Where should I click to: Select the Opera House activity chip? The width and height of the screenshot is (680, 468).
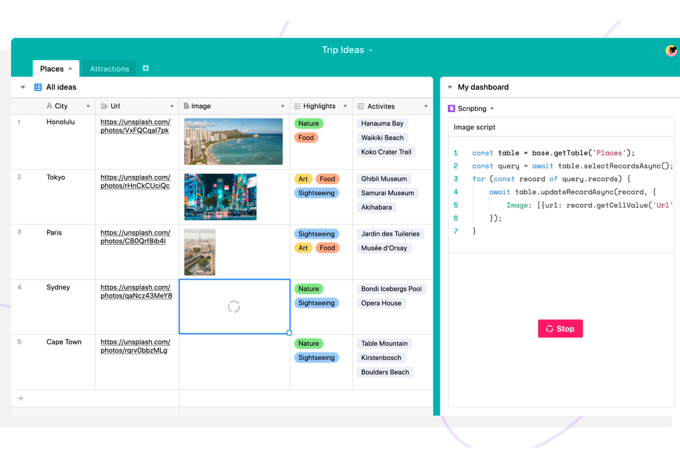[381, 303]
